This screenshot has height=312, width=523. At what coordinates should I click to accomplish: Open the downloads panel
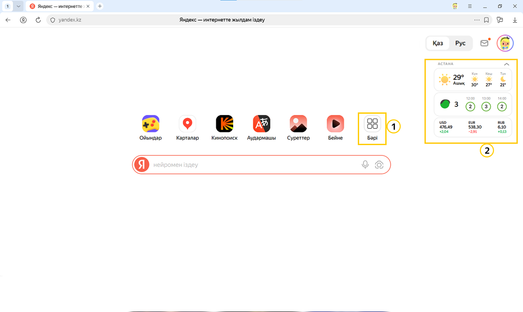point(515,20)
